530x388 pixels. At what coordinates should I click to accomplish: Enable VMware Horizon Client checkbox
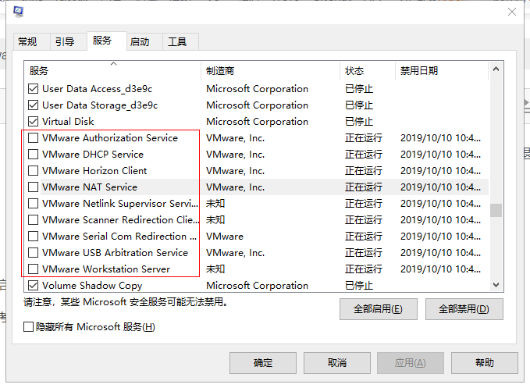[x=33, y=171]
